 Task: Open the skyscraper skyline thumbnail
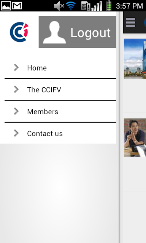coord(135,59)
